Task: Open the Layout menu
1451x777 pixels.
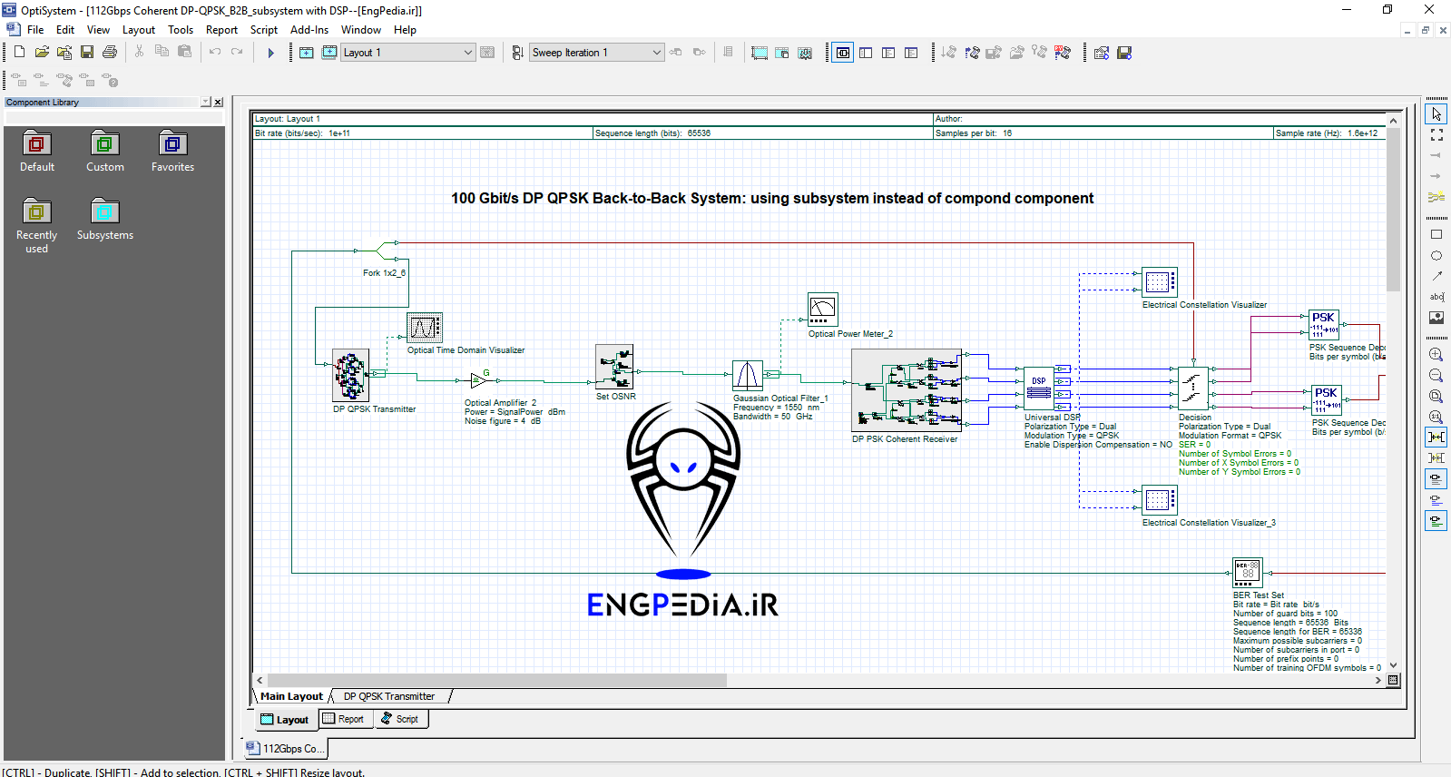Action: click(x=139, y=30)
